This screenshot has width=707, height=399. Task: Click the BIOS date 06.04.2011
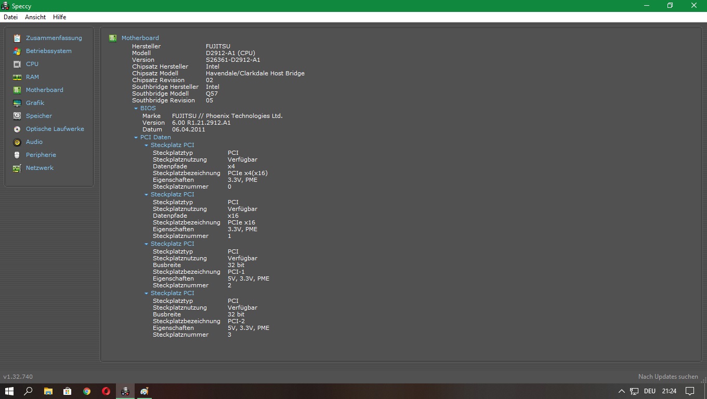coord(189,129)
